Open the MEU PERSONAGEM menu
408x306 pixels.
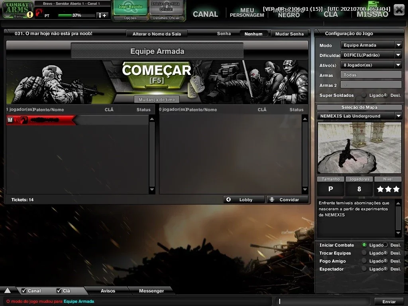pyautogui.click(x=247, y=12)
